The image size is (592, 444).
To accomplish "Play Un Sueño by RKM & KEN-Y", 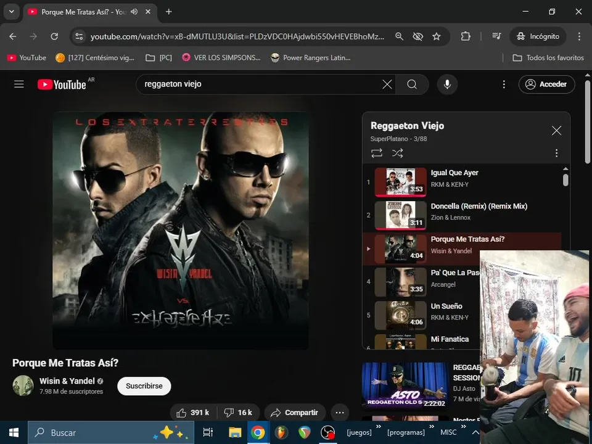I will coord(421,315).
